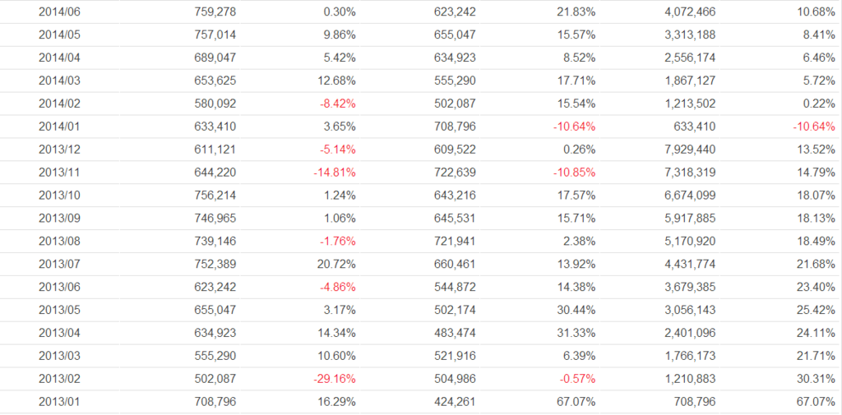Click the 30.31% percentage cell
Image resolution: width=842 pixels, height=415 pixels.
point(816,379)
